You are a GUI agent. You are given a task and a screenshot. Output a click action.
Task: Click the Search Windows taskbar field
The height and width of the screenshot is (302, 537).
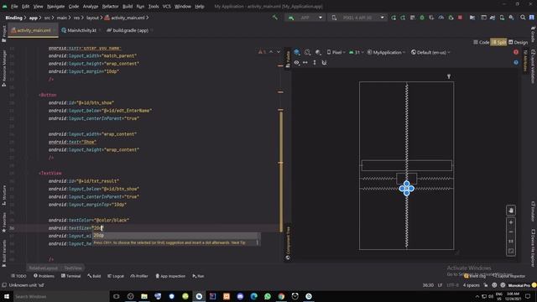[x=61, y=296]
